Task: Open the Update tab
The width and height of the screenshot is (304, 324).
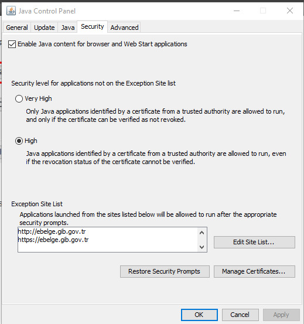Action: [44, 28]
